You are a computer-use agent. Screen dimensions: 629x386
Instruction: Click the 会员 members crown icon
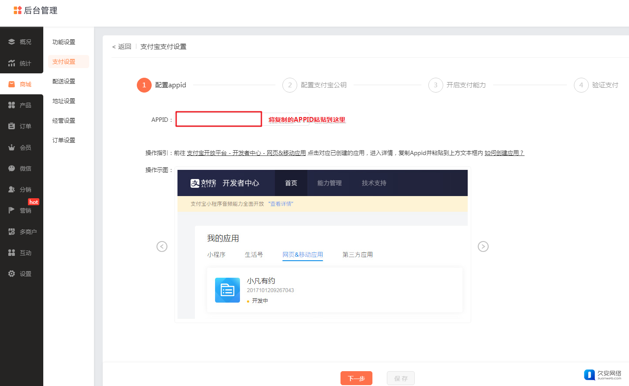coord(12,148)
